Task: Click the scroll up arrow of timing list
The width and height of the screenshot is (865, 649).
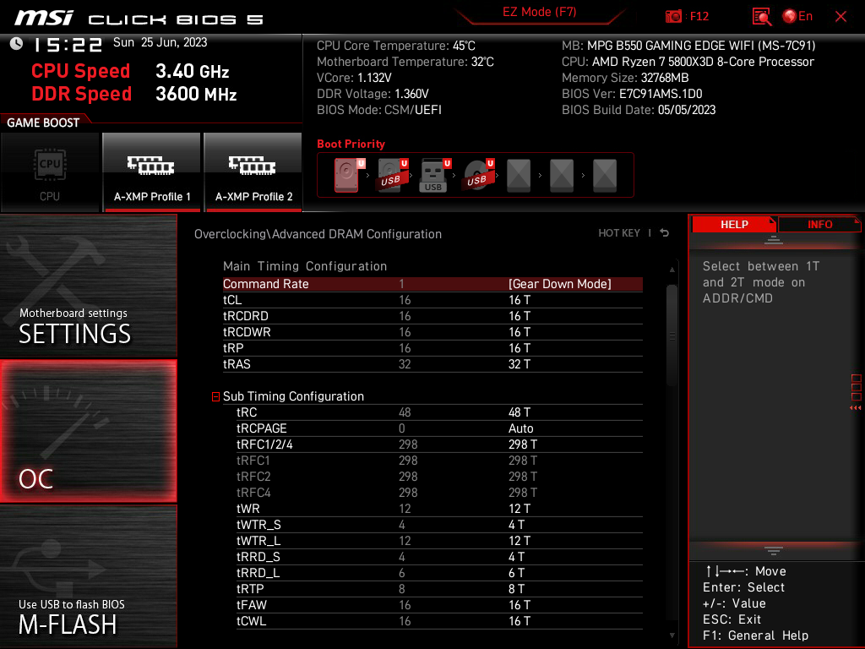Action: click(672, 270)
